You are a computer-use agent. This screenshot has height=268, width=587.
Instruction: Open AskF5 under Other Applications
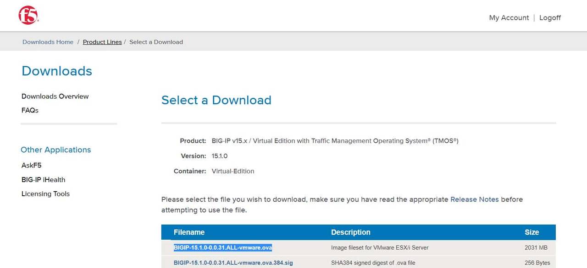point(31,165)
